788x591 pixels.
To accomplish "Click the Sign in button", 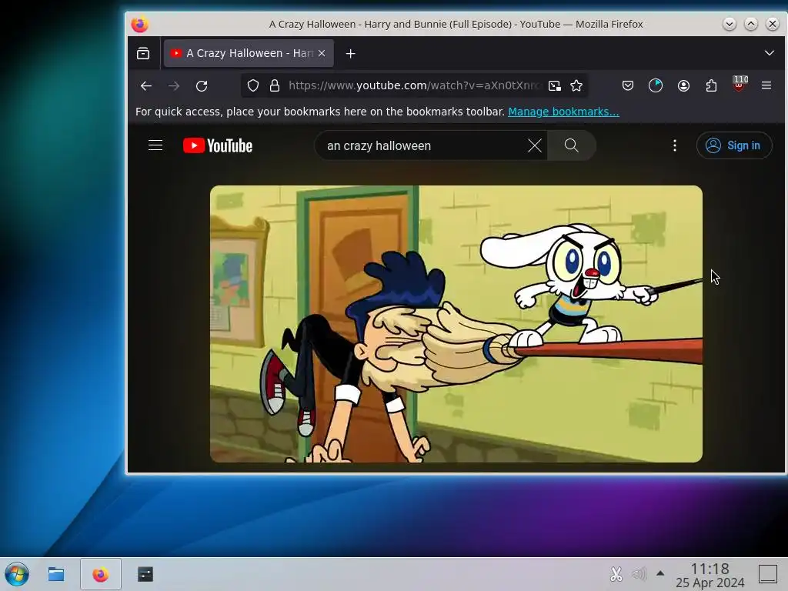I will pyautogui.click(x=733, y=145).
